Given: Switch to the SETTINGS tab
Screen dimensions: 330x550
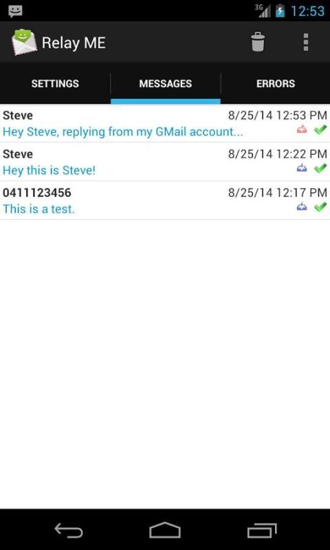Looking at the screenshot, I should click(x=55, y=83).
